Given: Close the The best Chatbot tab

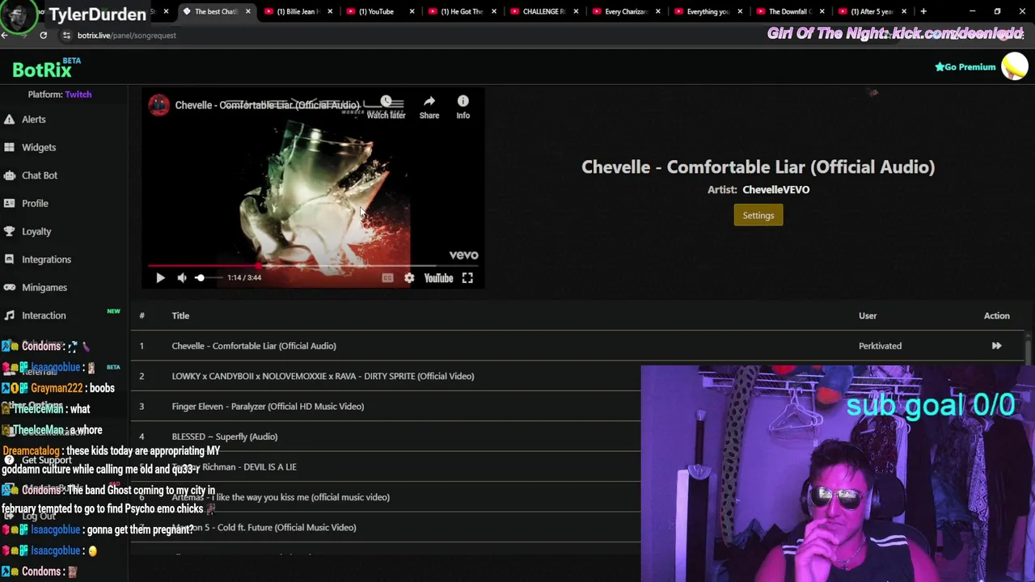Looking at the screenshot, I should pyautogui.click(x=248, y=11).
